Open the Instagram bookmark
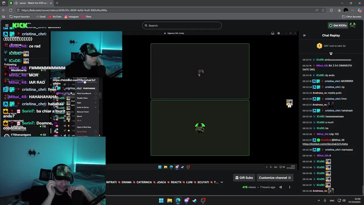Viewport: 364px width, 205px height. 71,17
